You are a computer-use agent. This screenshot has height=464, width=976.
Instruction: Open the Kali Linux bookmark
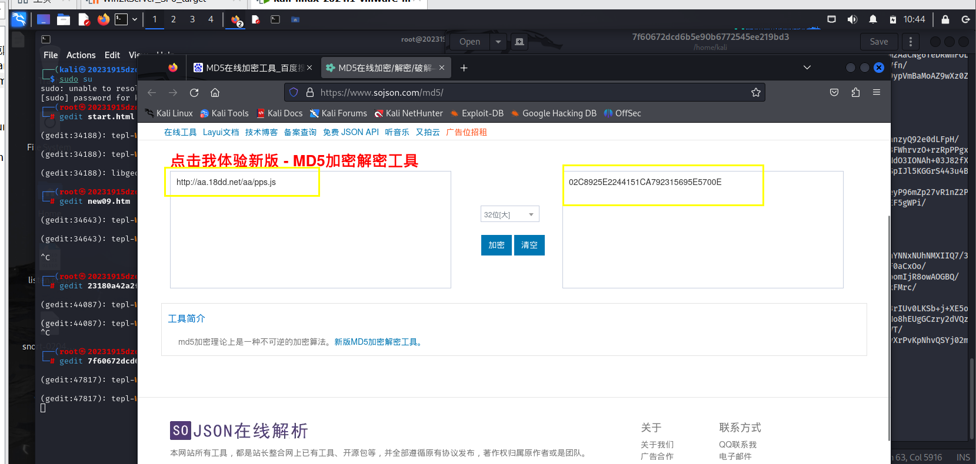169,113
